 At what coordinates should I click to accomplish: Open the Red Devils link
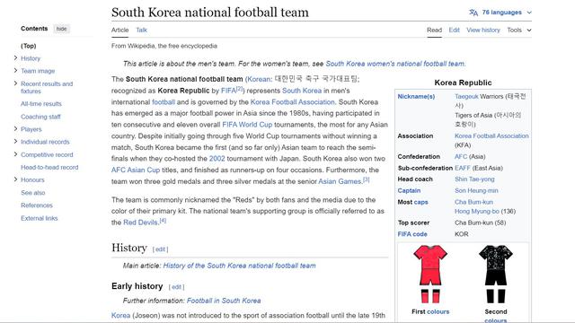tap(140, 223)
